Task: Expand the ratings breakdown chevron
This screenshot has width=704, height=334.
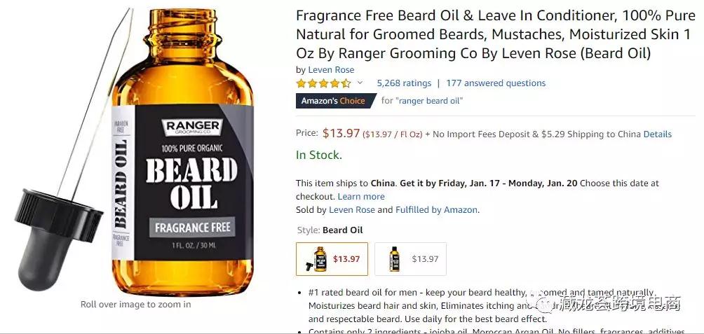Action: coord(360,83)
